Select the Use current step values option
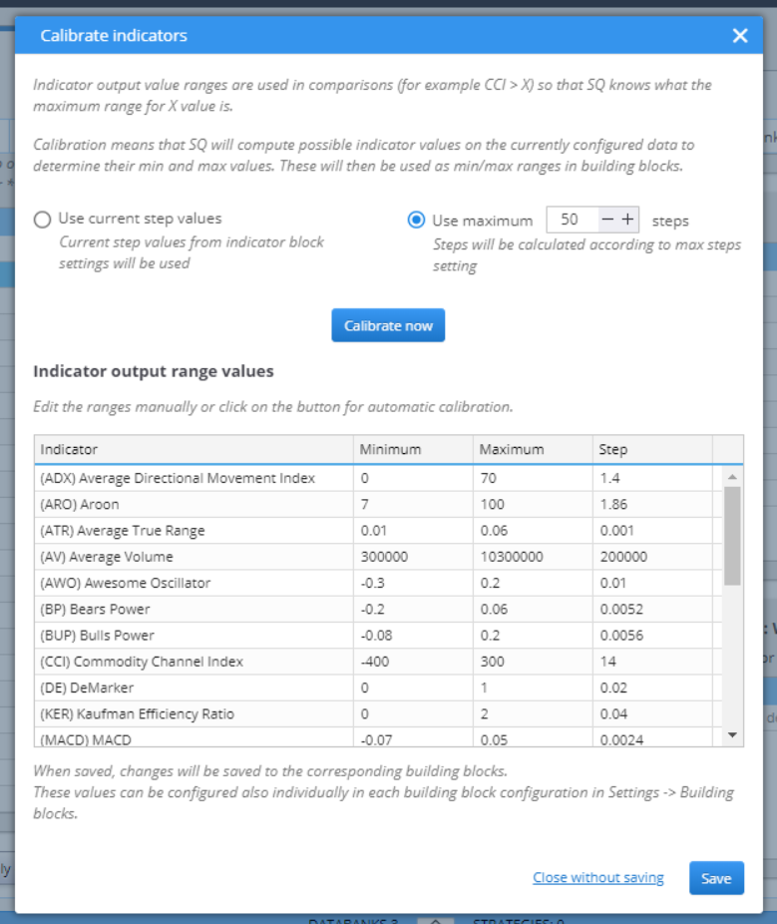 pos(43,220)
